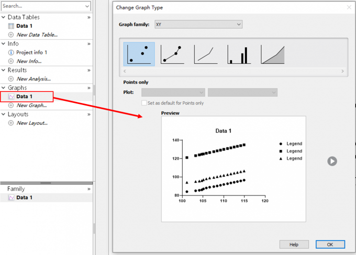This screenshot has height=255, width=356.
Task: Click the Data 1 table icon in Data Tables
Action: (11, 26)
